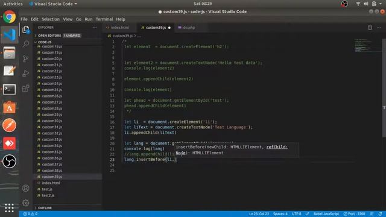Open the Source Control view icon
Viewport: 386px width, 217px height.
(25, 58)
